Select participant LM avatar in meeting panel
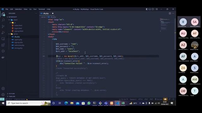Viewport: 202px width, 113px height. coord(183,91)
